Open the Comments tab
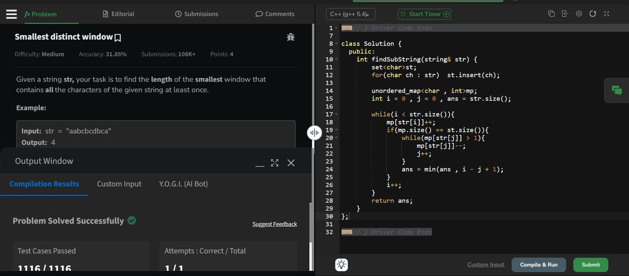This screenshot has height=276, width=629. (x=275, y=14)
